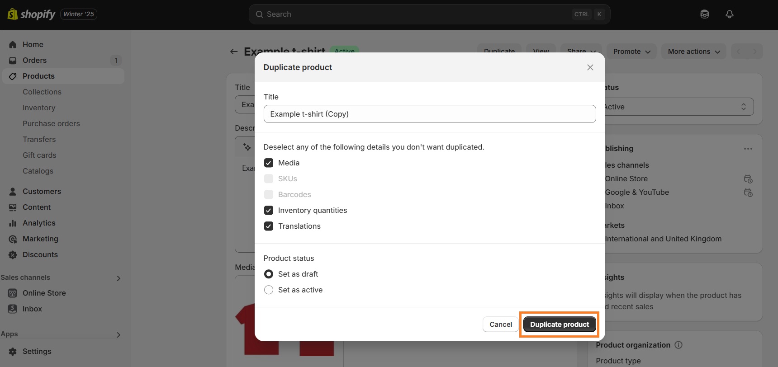Select Set as draft radio
The height and width of the screenshot is (367, 778).
click(x=269, y=274)
